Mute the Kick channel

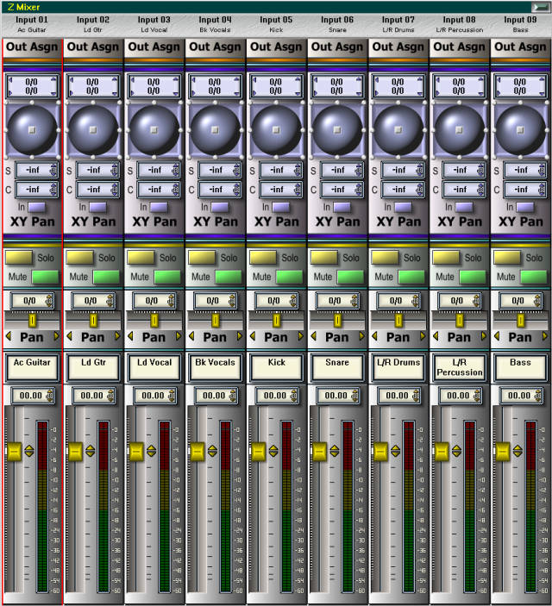coord(291,277)
